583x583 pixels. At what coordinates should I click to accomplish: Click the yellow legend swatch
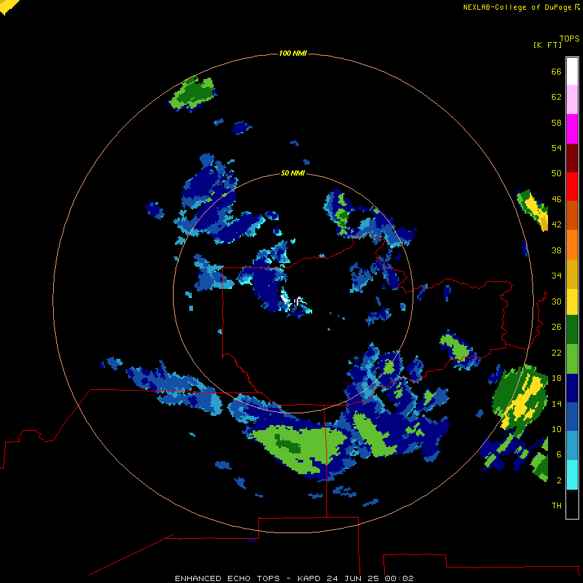pos(572,302)
